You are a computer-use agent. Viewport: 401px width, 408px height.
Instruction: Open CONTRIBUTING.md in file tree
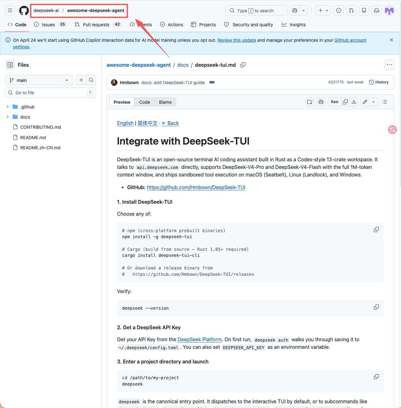point(40,127)
